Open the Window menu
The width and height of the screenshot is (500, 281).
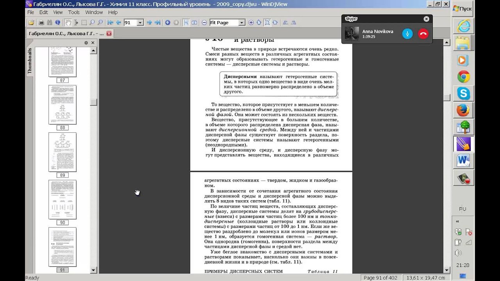pos(94,12)
